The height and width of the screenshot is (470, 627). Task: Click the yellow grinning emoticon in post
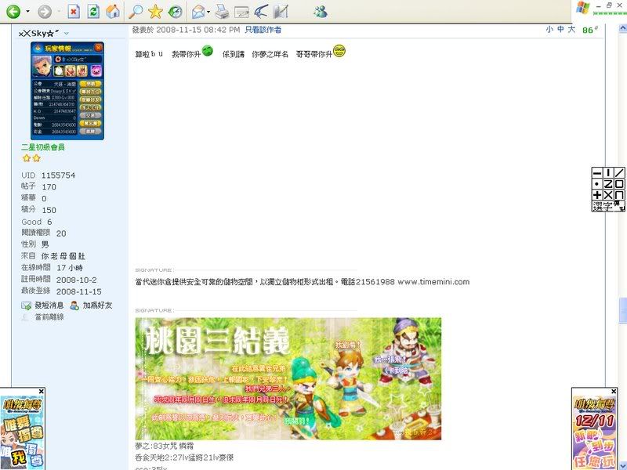click(x=339, y=51)
